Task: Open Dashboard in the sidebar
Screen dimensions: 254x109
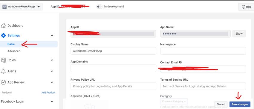Action: coord(15,26)
